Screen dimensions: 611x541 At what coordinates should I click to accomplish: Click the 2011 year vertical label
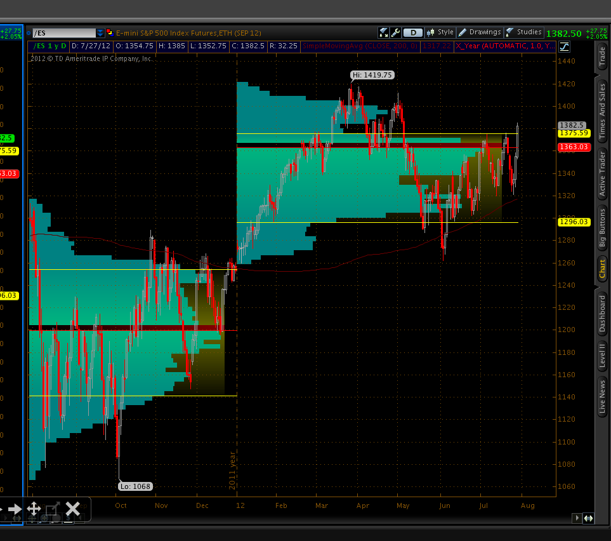coord(232,471)
